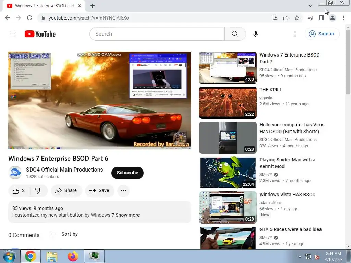
Task: Open the Sort by comments dropdown
Action: pyautogui.click(x=64, y=234)
